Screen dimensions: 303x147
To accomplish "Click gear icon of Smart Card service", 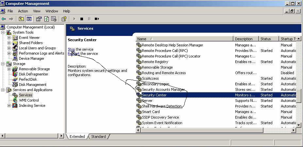I will [139, 111].
